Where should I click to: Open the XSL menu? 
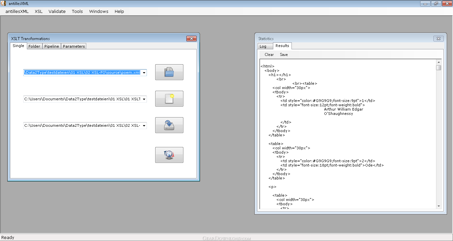point(38,11)
